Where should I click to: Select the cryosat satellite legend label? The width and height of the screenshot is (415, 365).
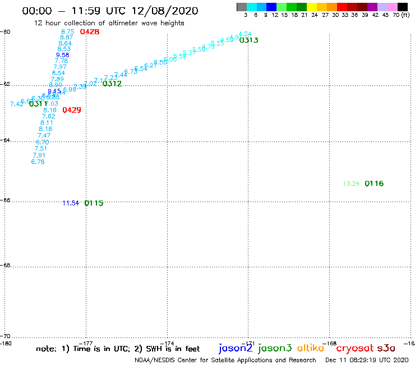point(355,349)
